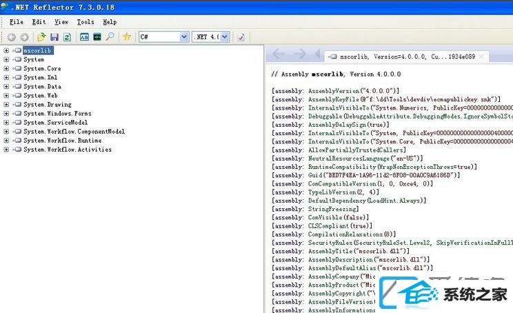Click the dark-screen toolbar icon
This screenshot has height=313, width=513.
tap(97, 37)
